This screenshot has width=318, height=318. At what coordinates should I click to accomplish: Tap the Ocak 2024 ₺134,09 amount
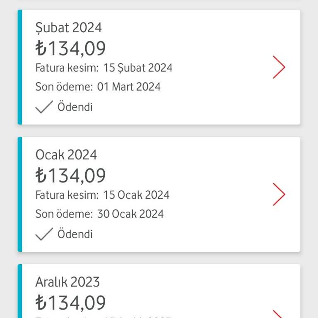(x=71, y=176)
